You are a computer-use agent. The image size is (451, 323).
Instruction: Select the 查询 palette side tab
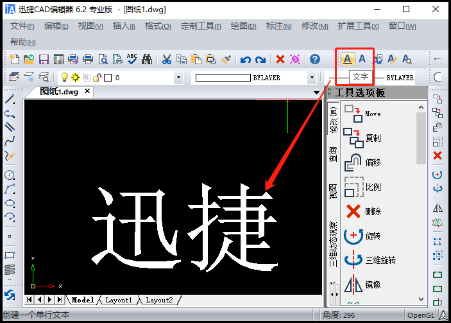click(333, 154)
